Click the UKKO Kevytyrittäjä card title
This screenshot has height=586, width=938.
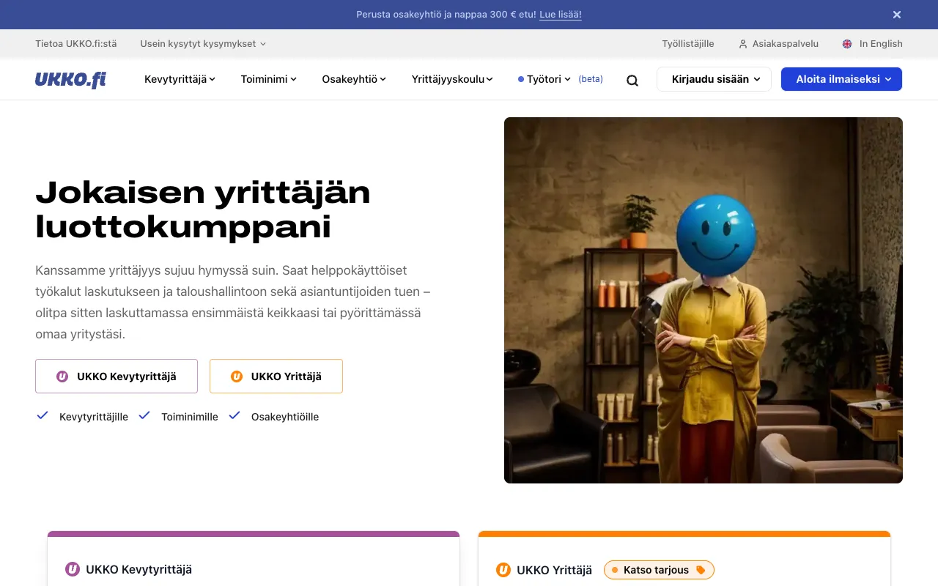tap(139, 569)
